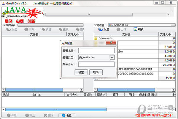Close the user config (用户配置) dialog

[x=112, y=43]
